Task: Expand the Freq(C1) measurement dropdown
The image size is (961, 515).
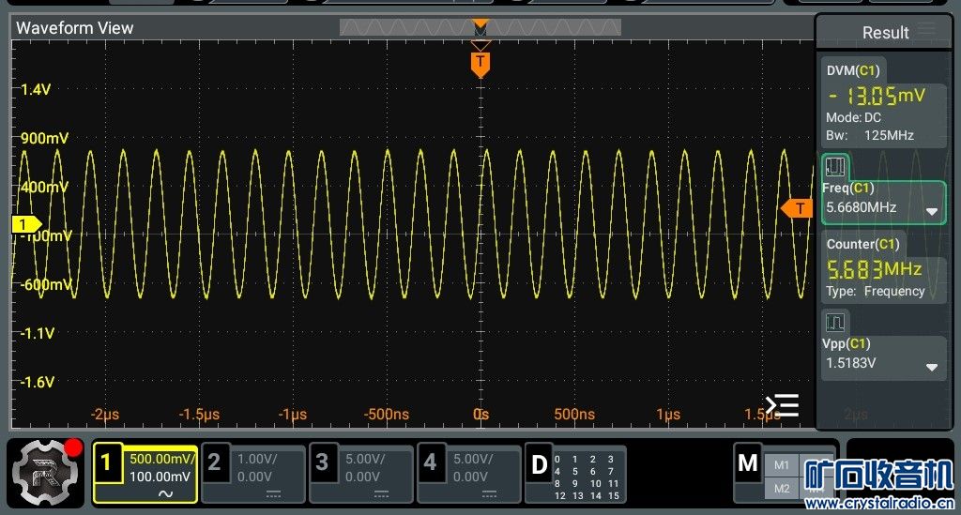Action: pos(931,212)
